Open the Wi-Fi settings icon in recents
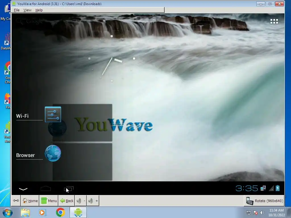This screenshot has height=218, width=291. [53, 114]
